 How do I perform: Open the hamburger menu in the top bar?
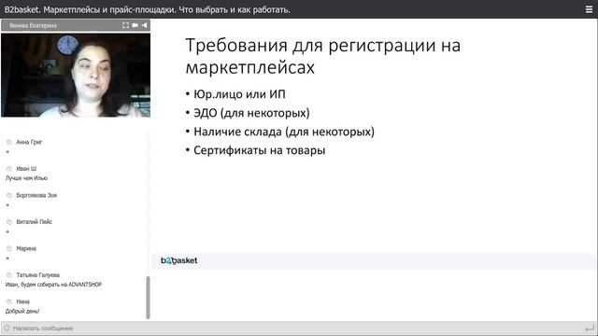[x=589, y=9]
